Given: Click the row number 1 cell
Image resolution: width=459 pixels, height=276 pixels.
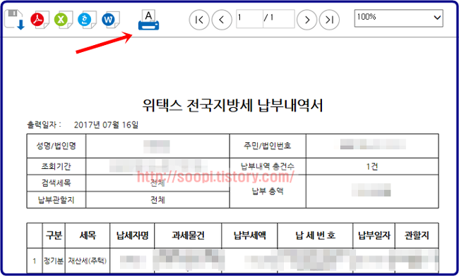Looking at the screenshot, I should tap(35, 261).
